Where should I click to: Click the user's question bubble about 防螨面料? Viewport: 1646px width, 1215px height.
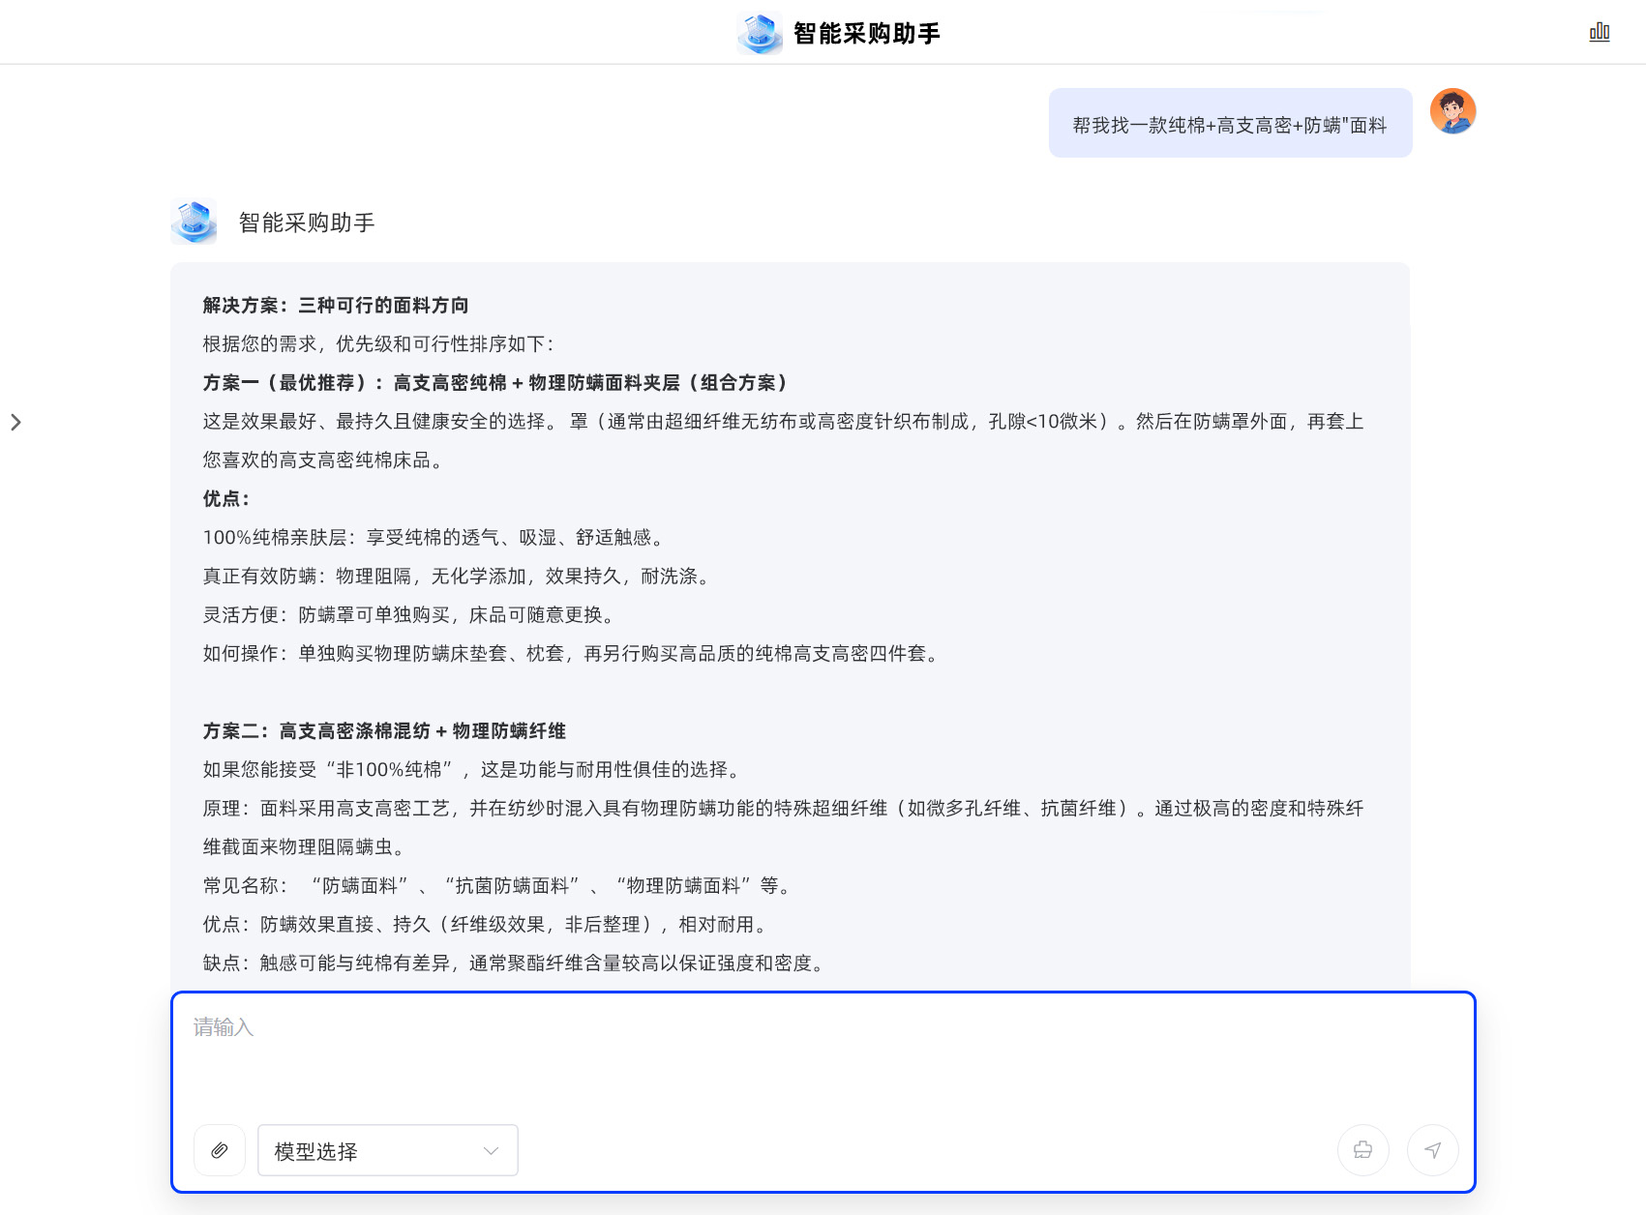pos(1229,124)
